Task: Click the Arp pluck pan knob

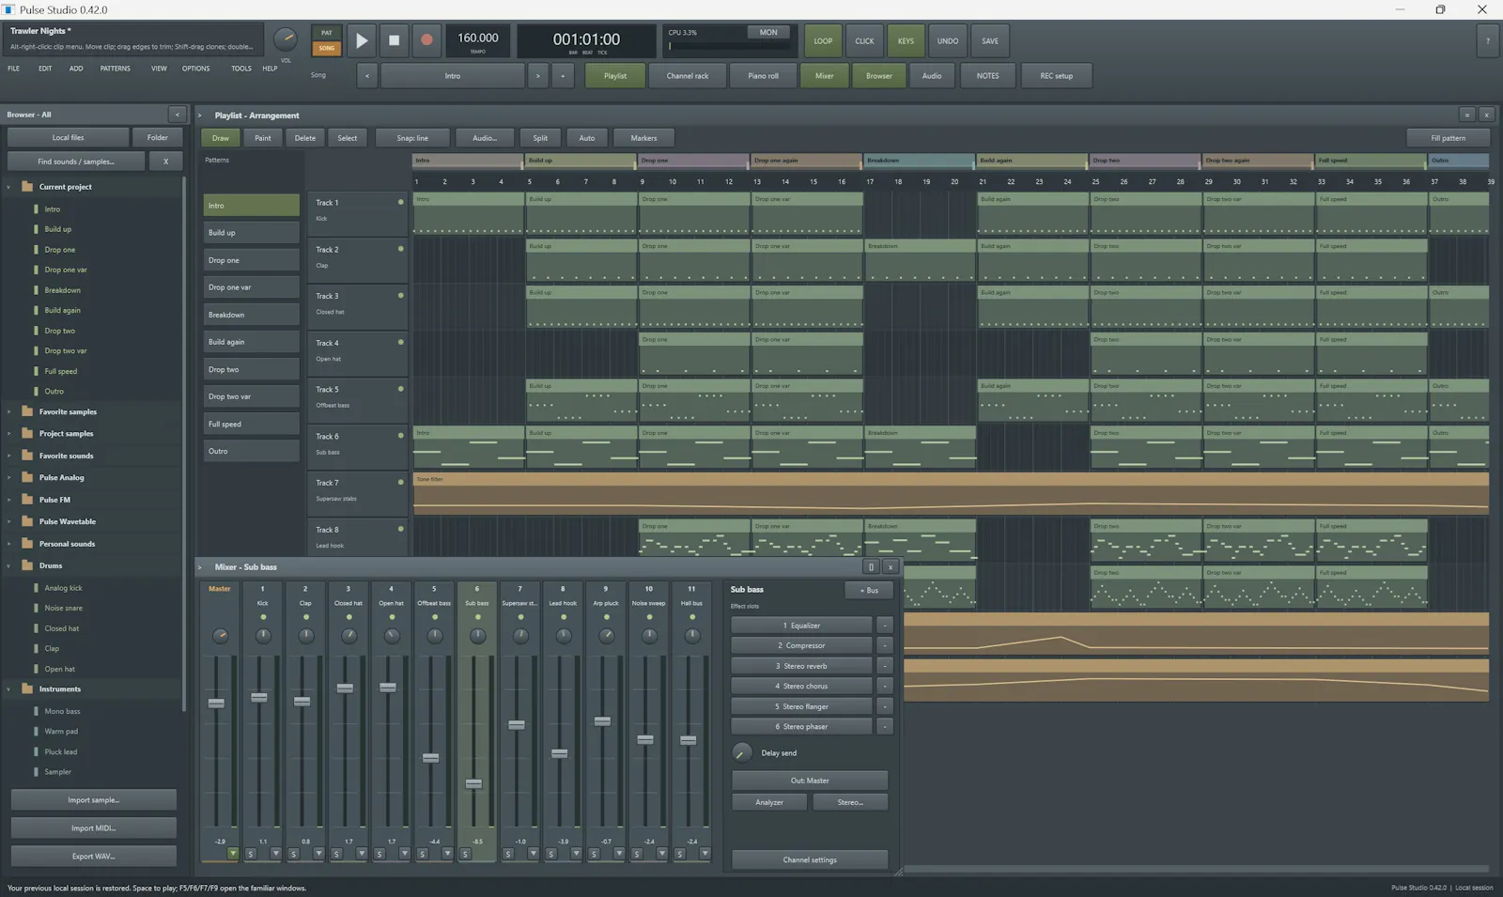Action: tap(606, 636)
